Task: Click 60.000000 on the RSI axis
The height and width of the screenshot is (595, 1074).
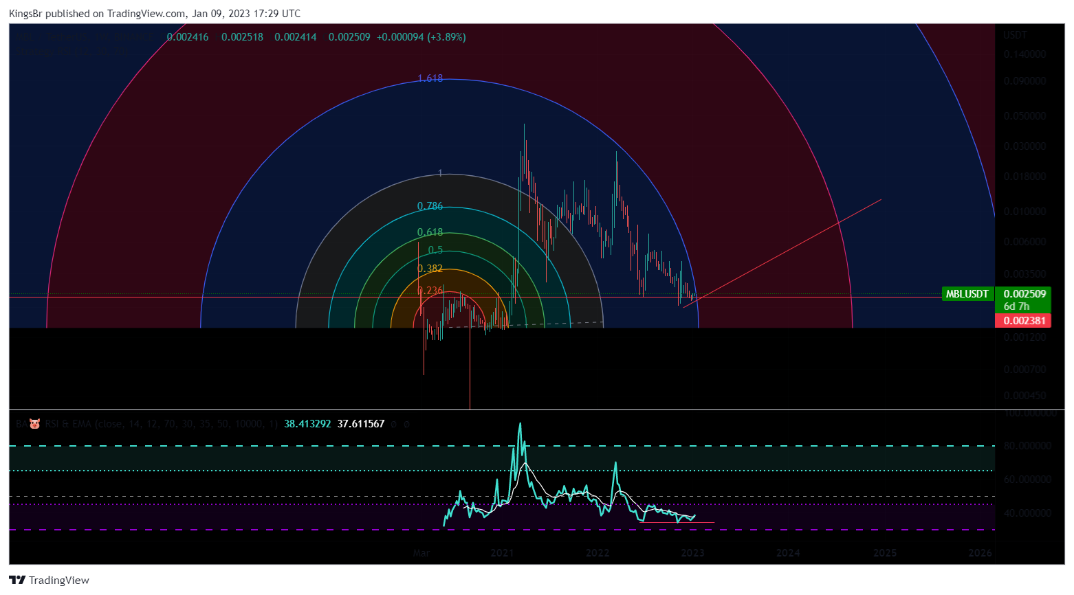Action: click(x=1027, y=480)
